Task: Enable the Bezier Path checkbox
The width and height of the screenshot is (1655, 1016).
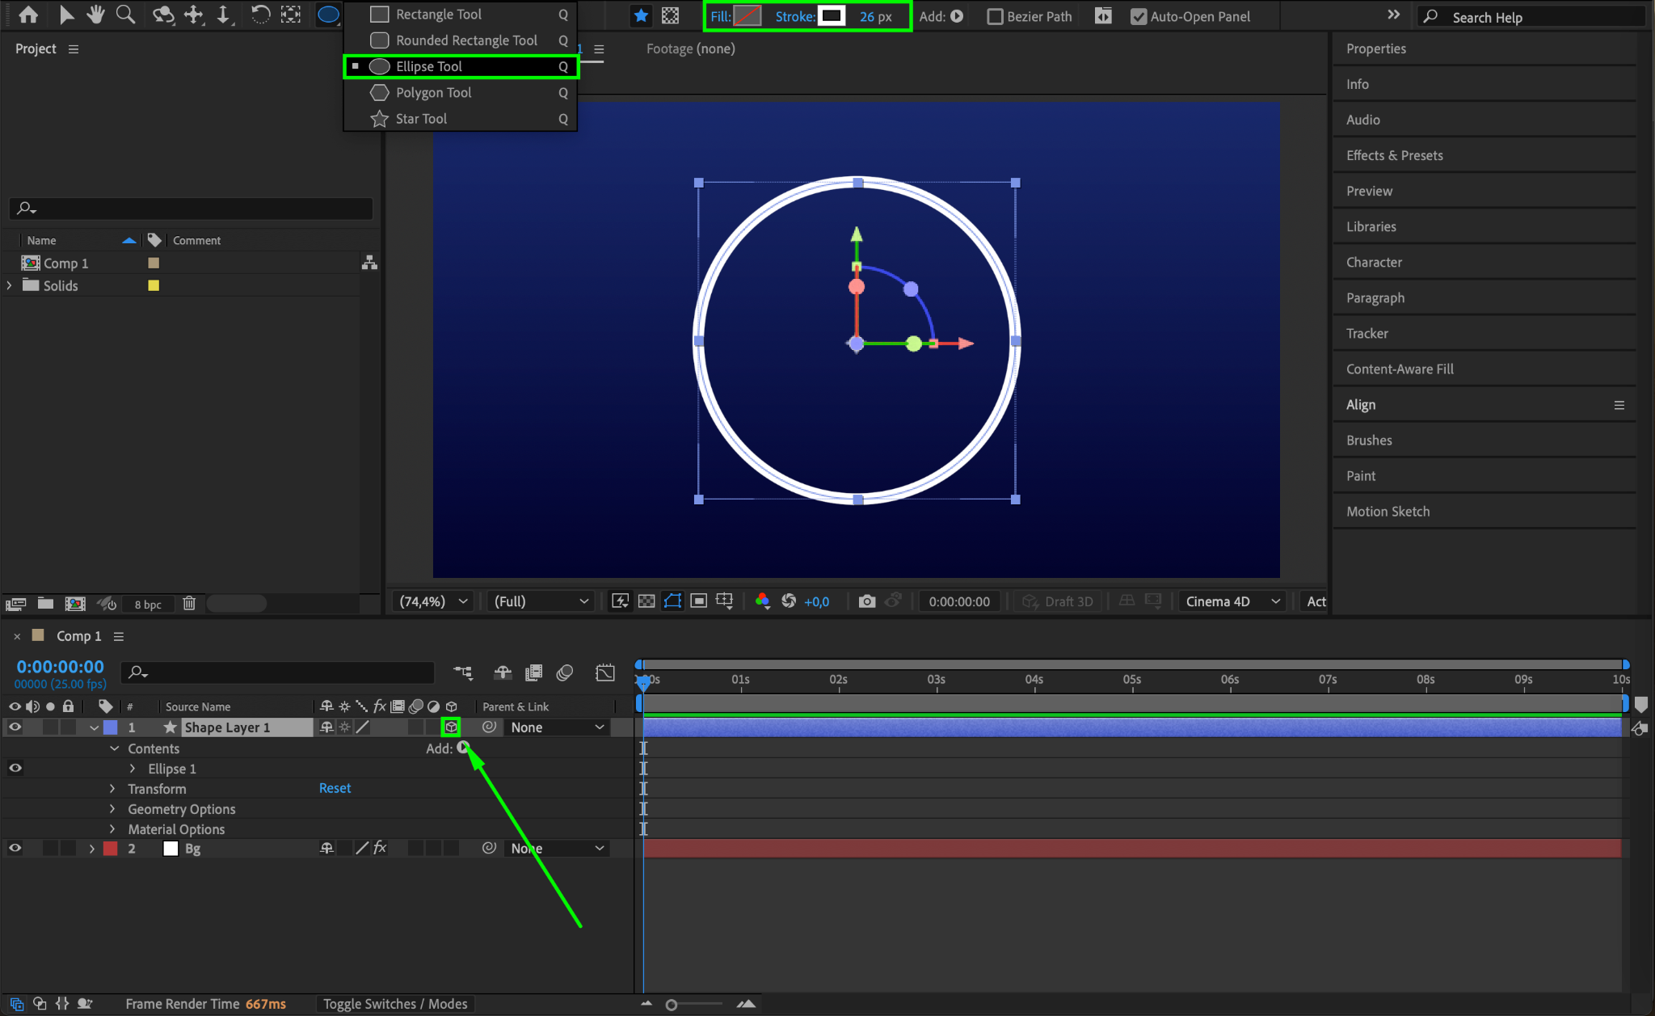Action: pos(996,16)
